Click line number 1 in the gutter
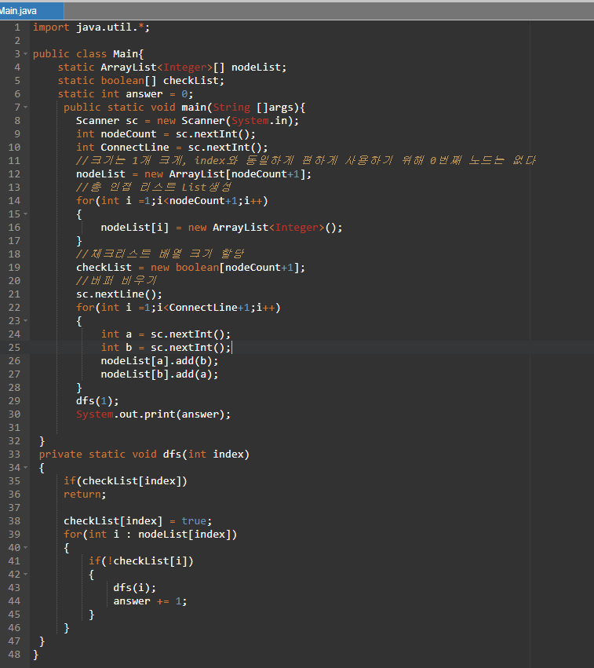 point(17,27)
